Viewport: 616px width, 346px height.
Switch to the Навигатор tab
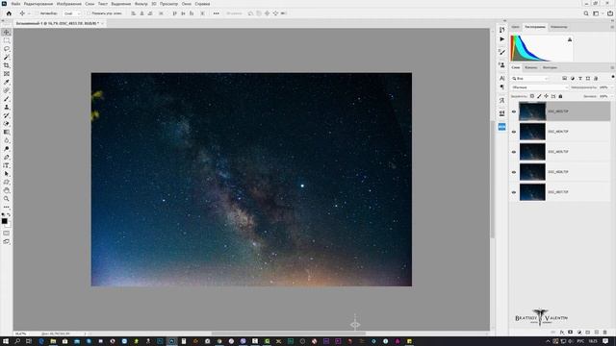[x=558, y=27]
